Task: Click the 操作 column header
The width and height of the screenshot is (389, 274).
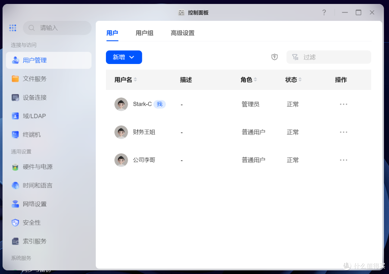Action: 341,80
